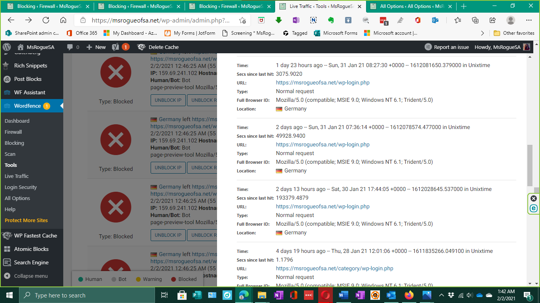Select Live Traffic in Wordfence submenu

click(17, 176)
